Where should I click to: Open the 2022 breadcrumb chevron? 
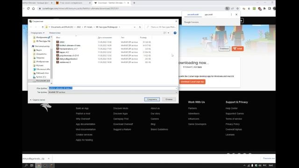click(82, 27)
